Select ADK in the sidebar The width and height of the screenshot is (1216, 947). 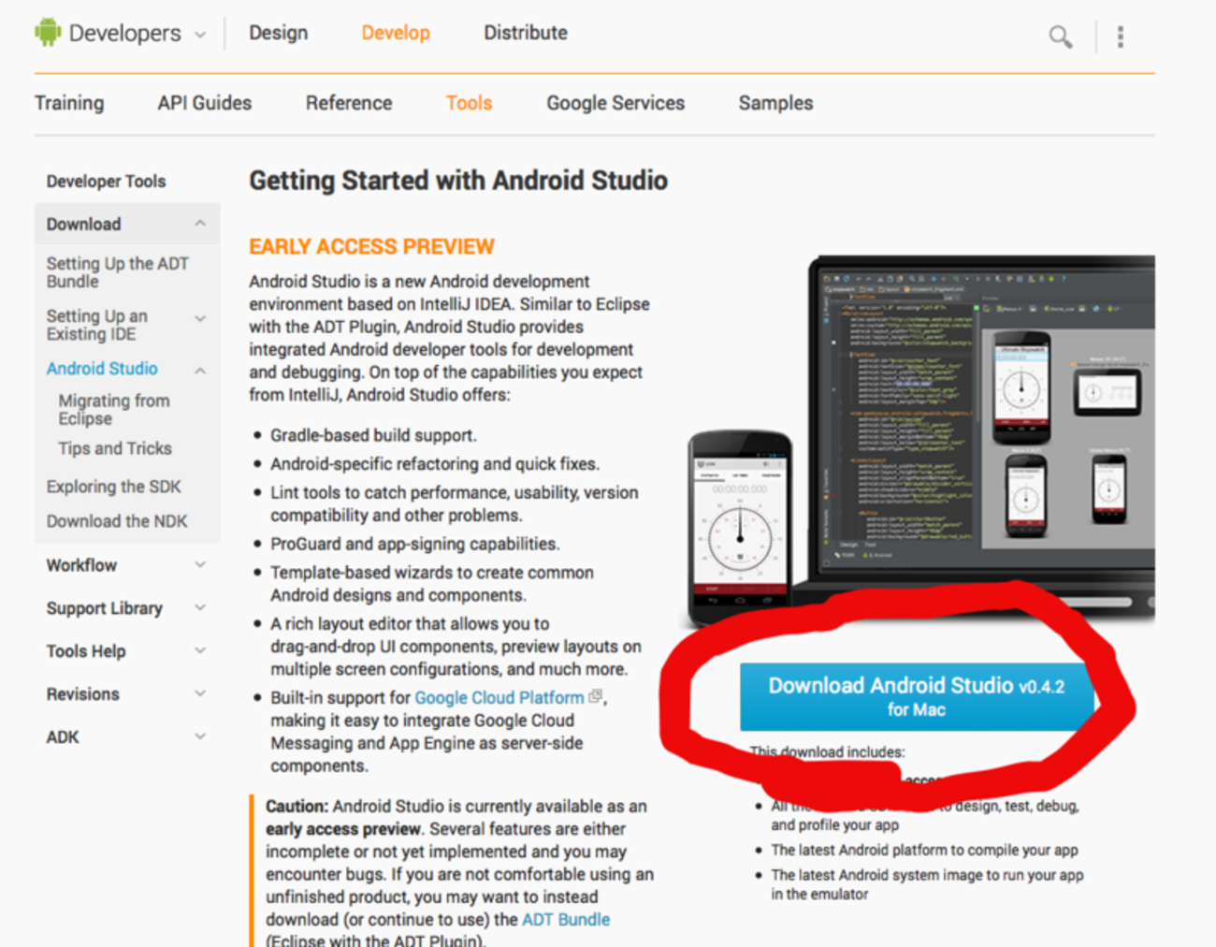63,737
